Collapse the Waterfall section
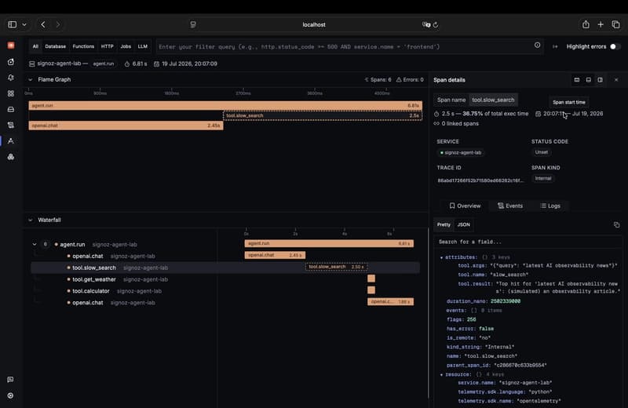 31,220
